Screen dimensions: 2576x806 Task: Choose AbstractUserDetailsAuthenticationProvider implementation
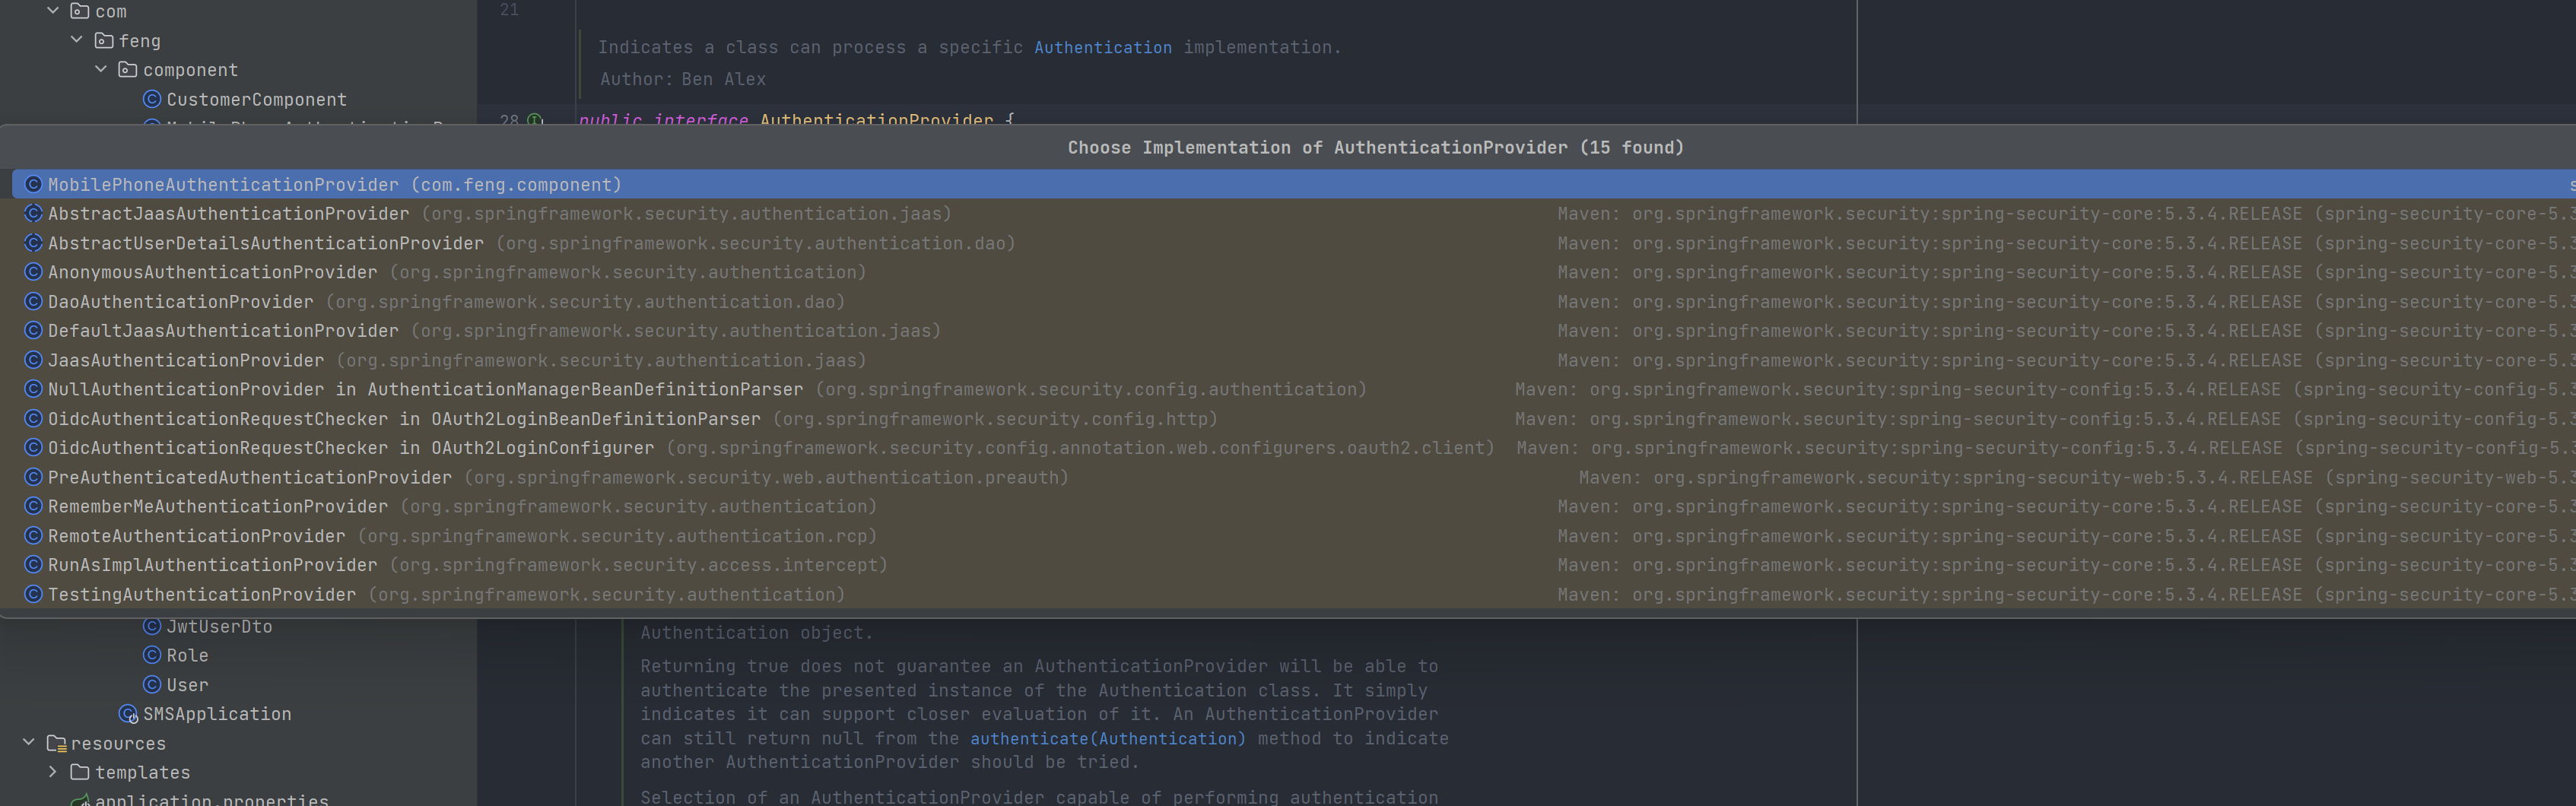[1294, 243]
